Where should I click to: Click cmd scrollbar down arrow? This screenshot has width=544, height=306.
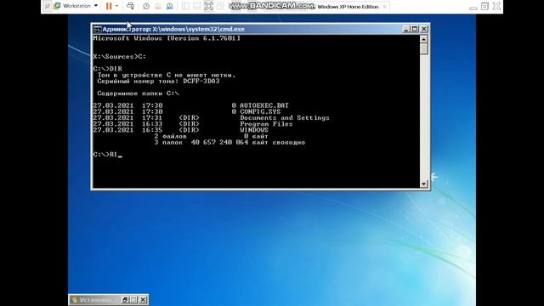coord(423,184)
